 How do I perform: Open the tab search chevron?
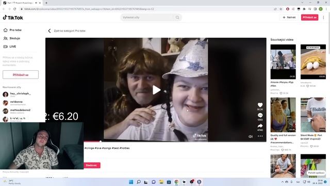click(303, 3)
